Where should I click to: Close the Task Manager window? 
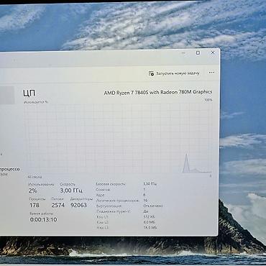click(x=213, y=52)
